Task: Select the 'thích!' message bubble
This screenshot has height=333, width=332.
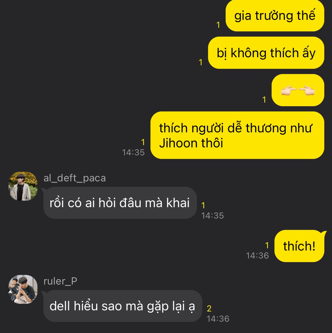Action: point(299,246)
